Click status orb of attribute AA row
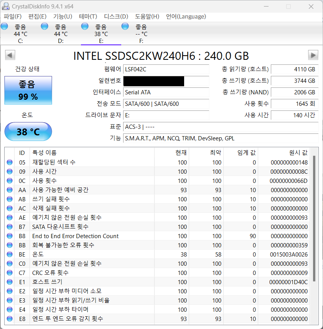Viewport: 323px width, 329px height. tap(10, 190)
